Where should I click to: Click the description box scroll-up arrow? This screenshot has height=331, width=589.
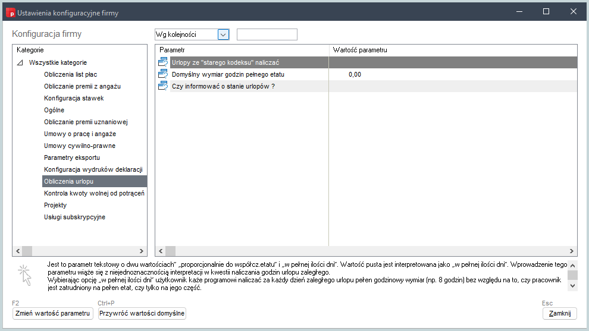(572, 265)
